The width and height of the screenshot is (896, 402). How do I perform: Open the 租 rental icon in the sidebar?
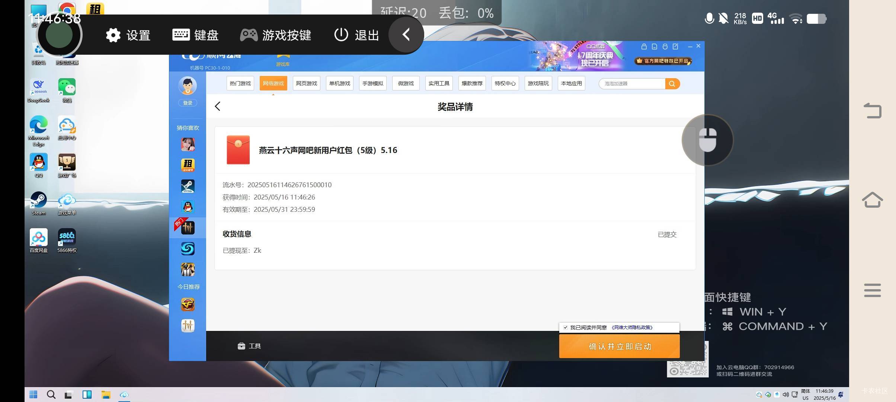188,165
